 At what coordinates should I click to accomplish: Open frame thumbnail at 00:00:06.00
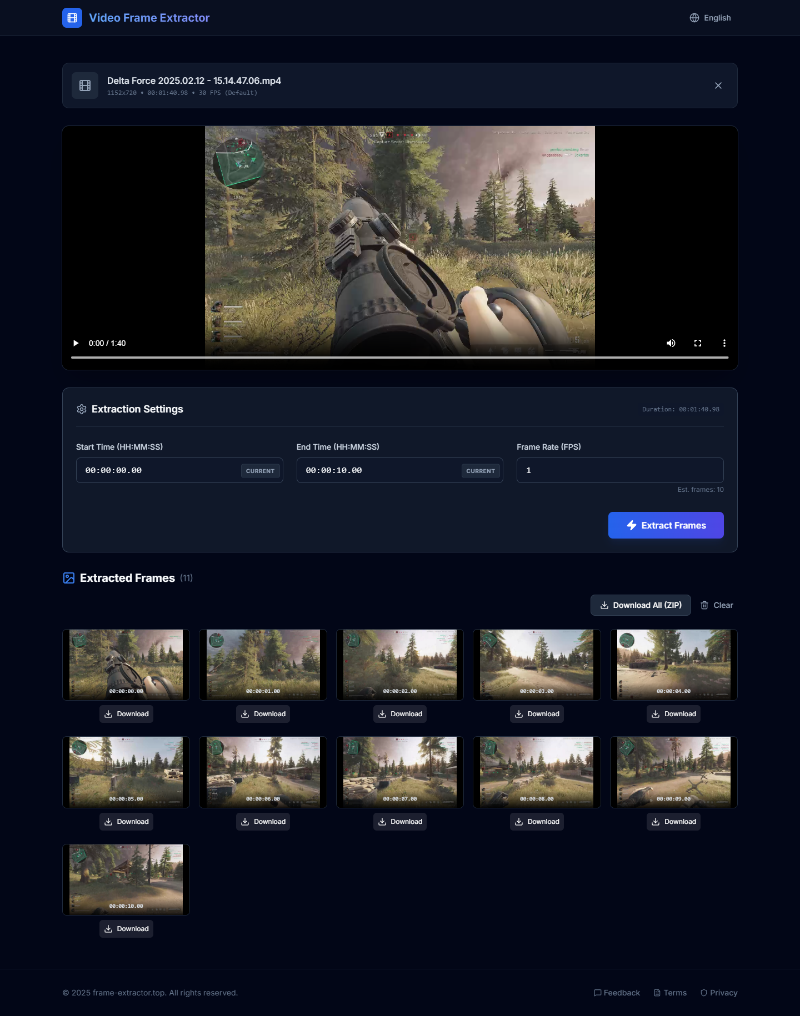[263, 772]
